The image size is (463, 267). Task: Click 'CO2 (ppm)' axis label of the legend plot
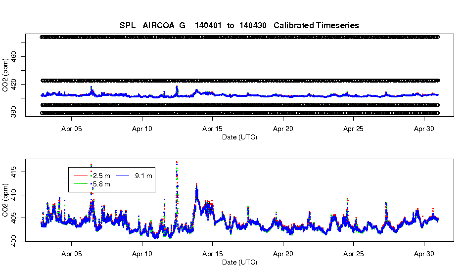click(5, 200)
